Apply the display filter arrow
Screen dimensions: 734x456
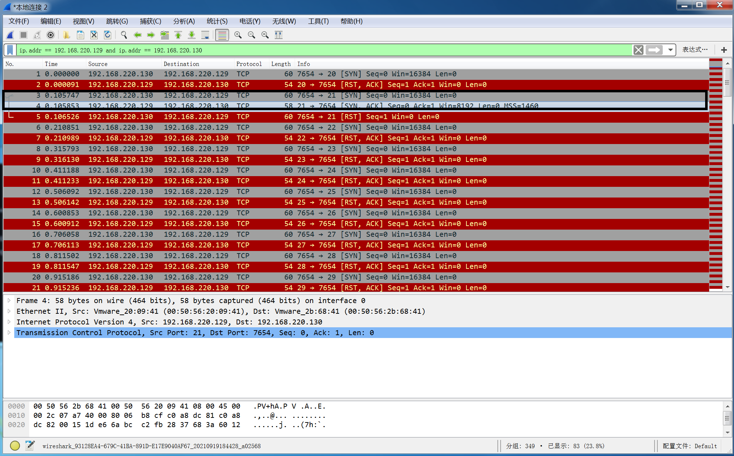point(654,50)
